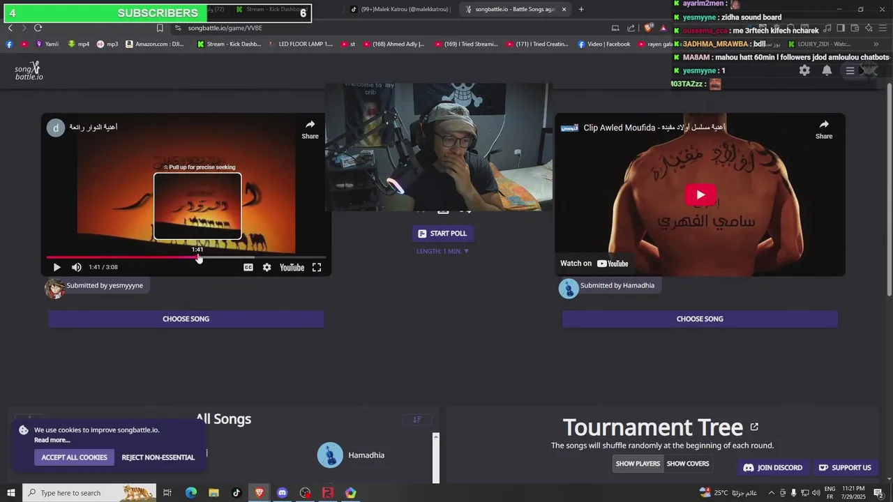
Task: Toggle closed captions on left video
Action: pyautogui.click(x=248, y=267)
